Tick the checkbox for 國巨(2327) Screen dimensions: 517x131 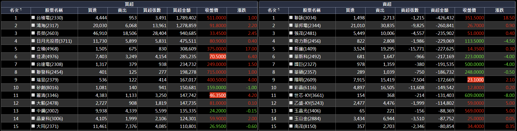coord(291,64)
